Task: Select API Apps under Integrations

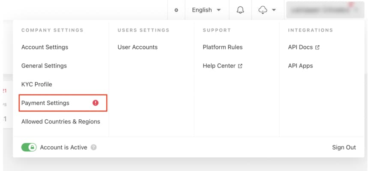Action: coord(300,66)
